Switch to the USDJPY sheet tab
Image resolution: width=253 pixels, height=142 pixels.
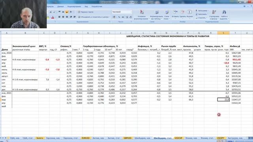pyautogui.click(x=221, y=138)
